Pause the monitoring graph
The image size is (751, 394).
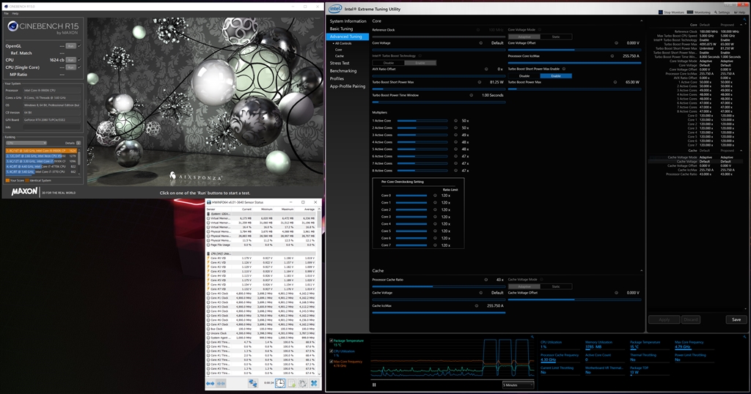click(x=375, y=384)
